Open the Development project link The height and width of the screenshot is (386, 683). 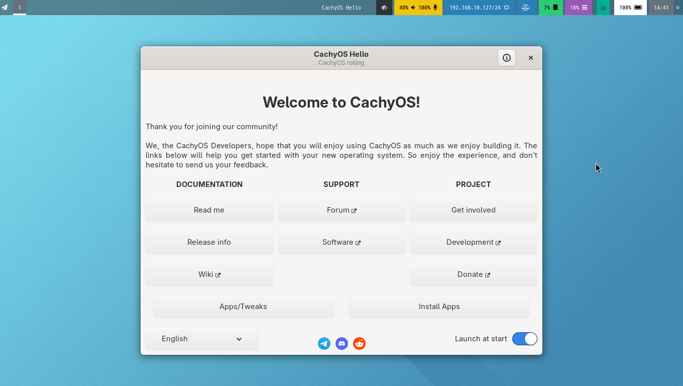[474, 242]
